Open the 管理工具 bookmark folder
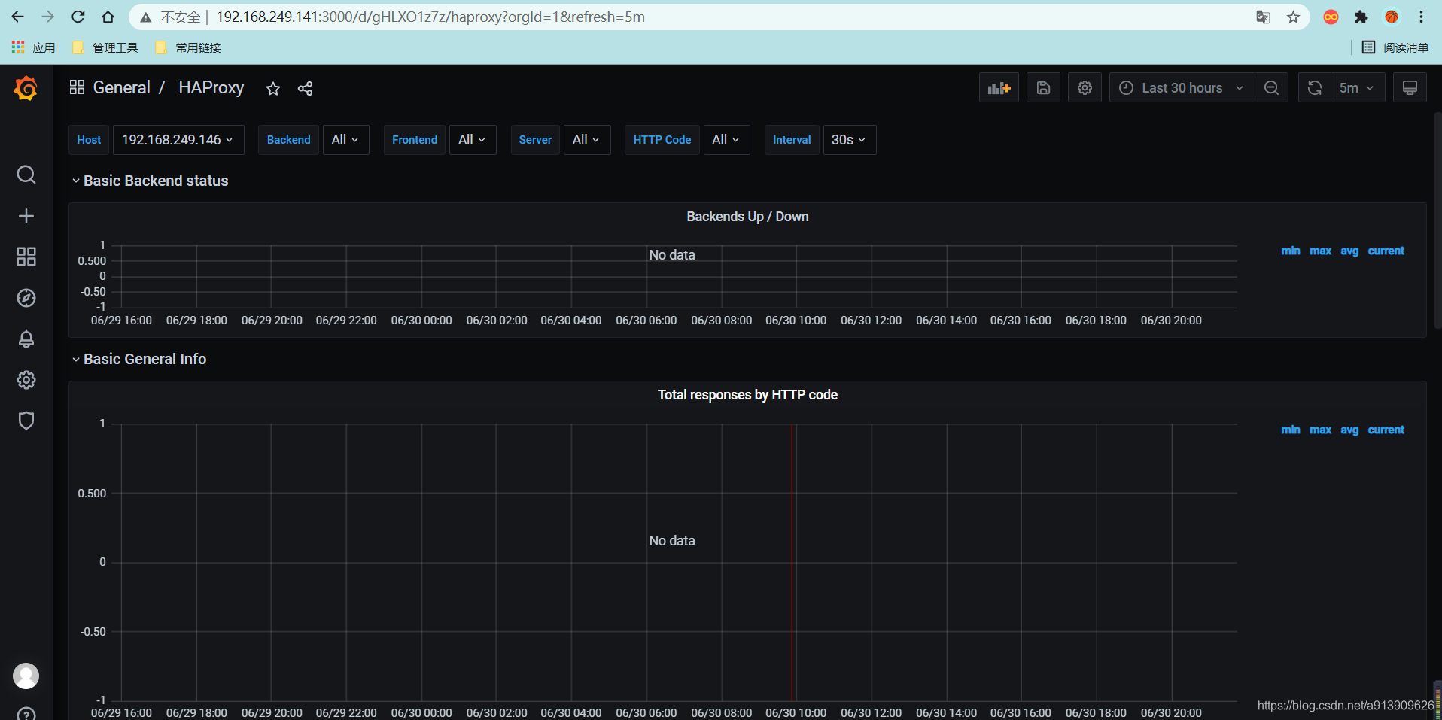This screenshot has width=1442, height=720. pos(105,47)
